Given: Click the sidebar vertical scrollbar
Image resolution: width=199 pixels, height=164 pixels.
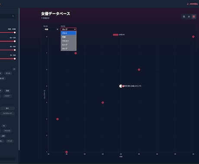Looking at the screenshot, I should (x=19, y=79).
